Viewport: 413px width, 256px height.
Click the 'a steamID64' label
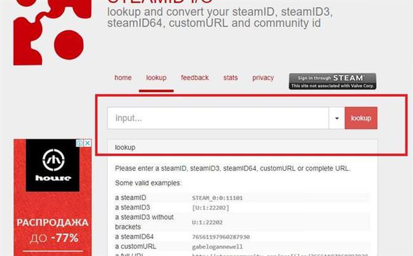tap(134, 236)
